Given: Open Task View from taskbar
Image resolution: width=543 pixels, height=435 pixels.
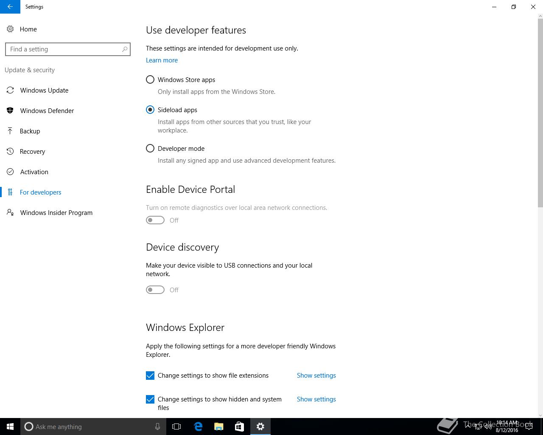Looking at the screenshot, I should coord(176,427).
